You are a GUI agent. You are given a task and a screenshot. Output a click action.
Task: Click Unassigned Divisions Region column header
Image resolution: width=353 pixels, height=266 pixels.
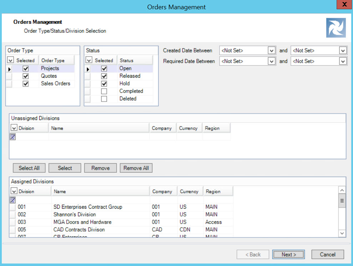point(216,128)
